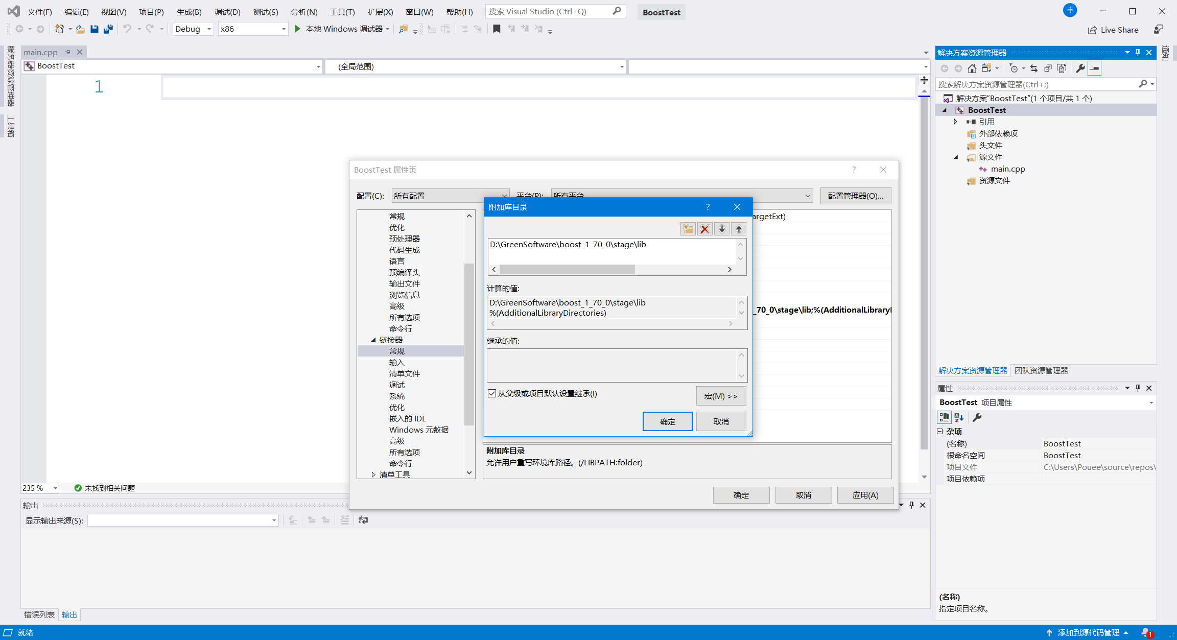The height and width of the screenshot is (640, 1177).
Task: Switch to 错误列表 tab
Action: [x=39, y=614]
